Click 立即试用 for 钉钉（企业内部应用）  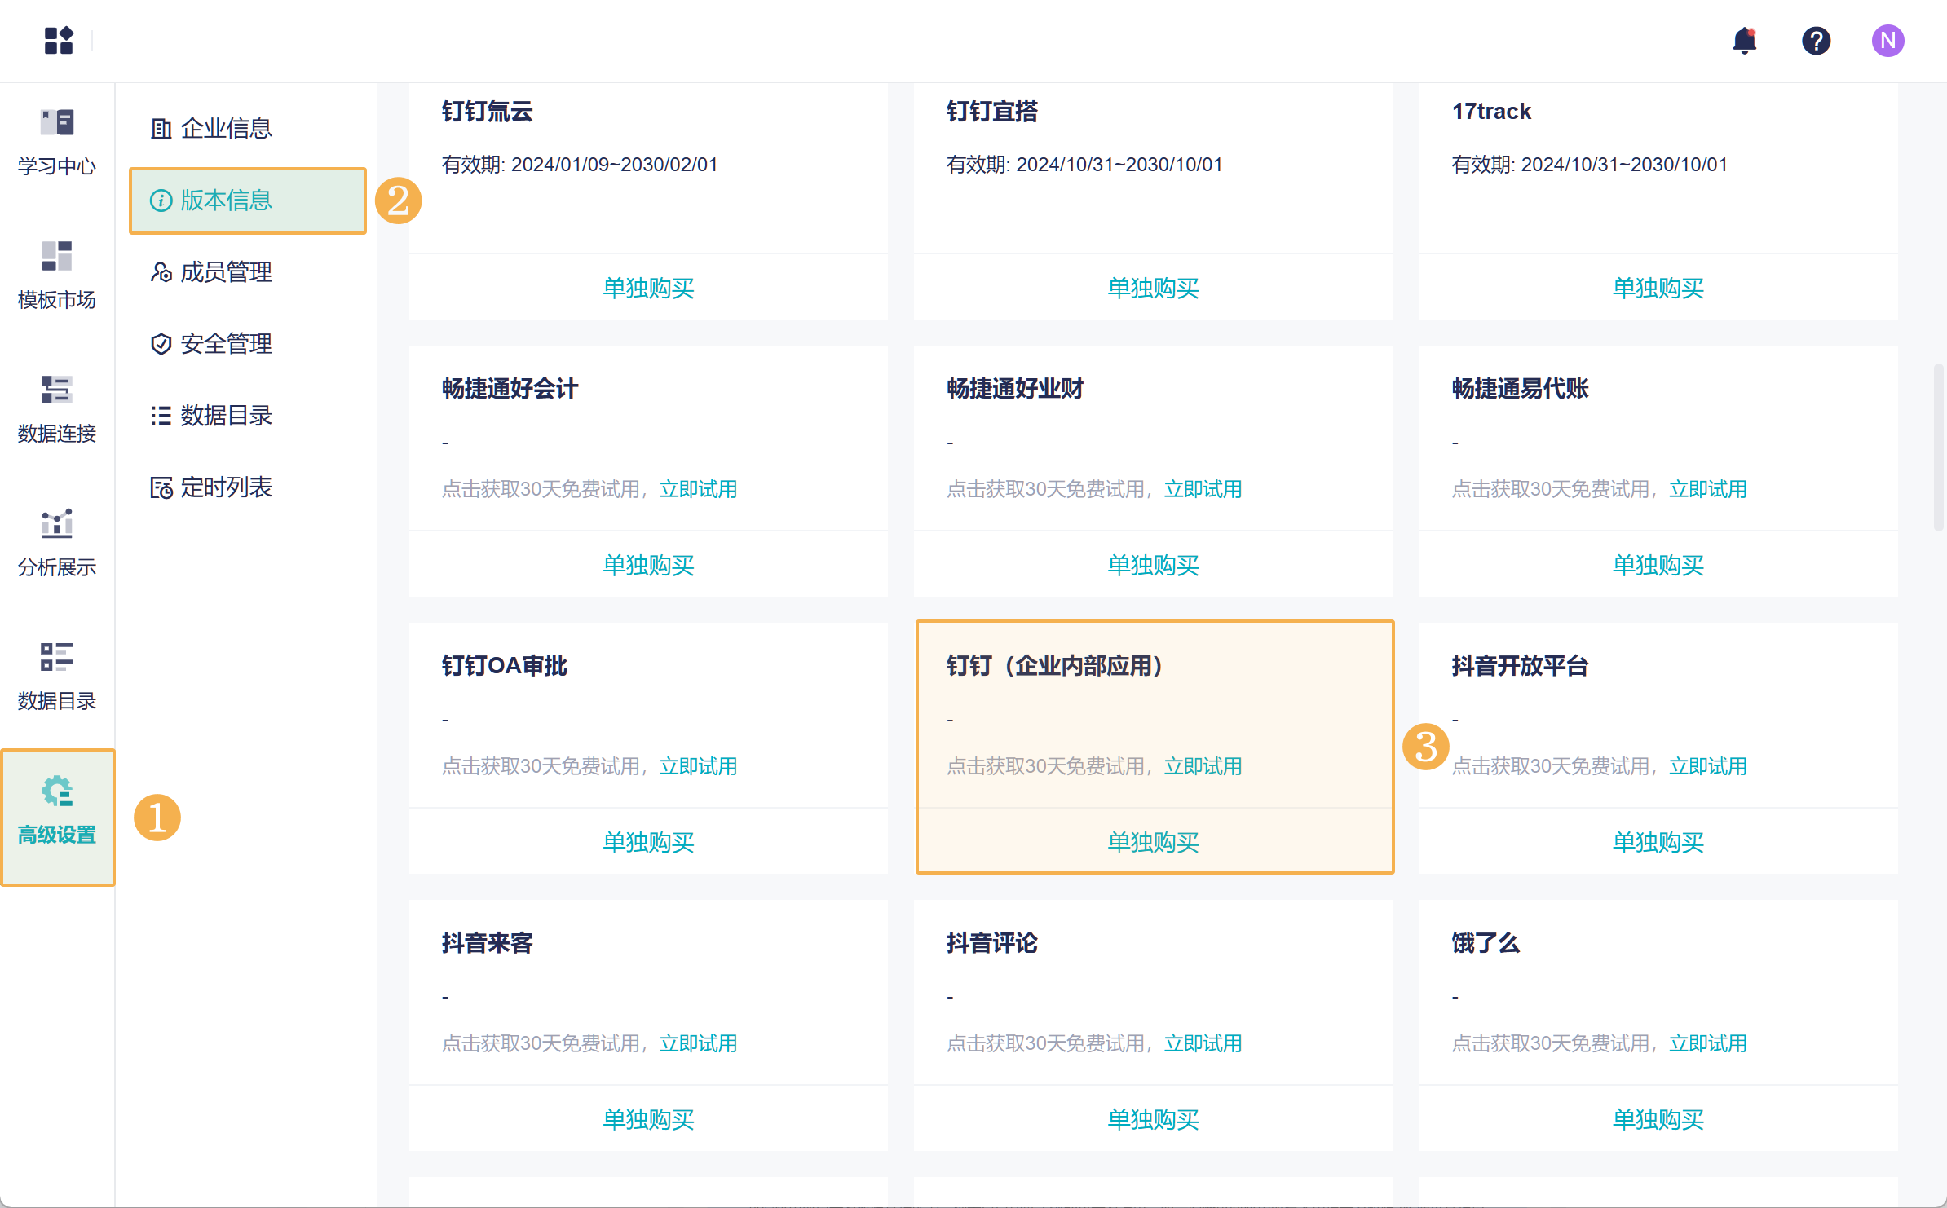pos(1203,766)
